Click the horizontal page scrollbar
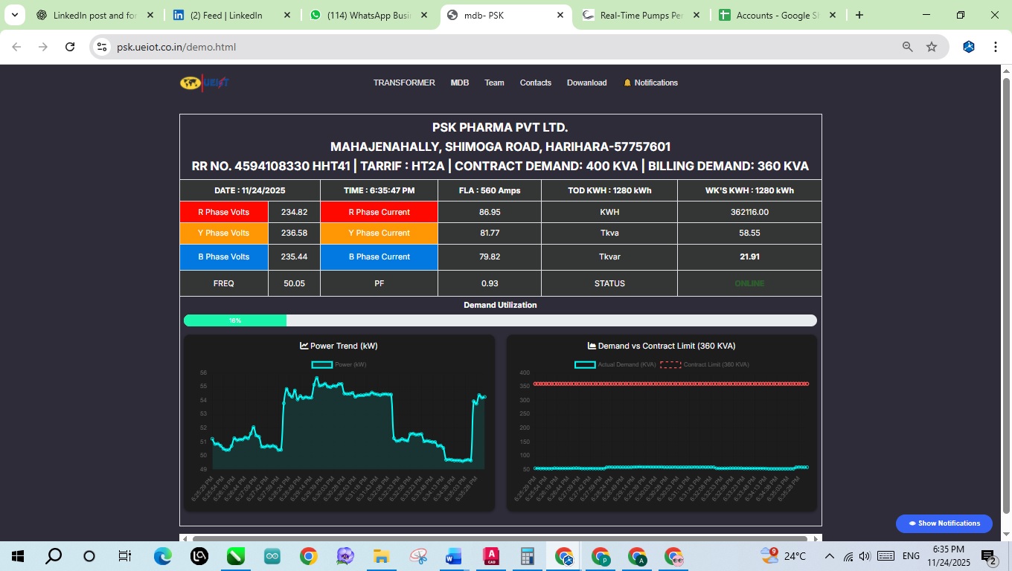 (500, 538)
